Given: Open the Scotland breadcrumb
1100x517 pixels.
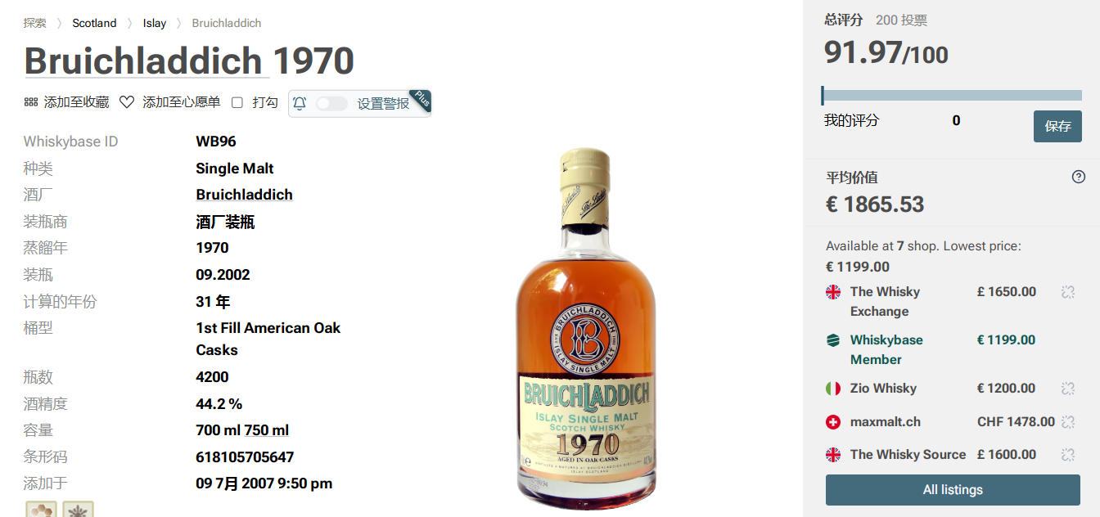Looking at the screenshot, I should 94,23.
